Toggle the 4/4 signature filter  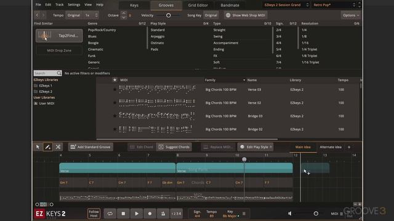tap(279, 43)
